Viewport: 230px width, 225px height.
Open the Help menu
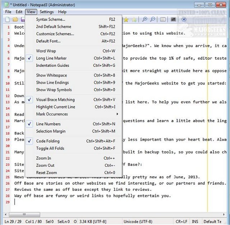62,12
